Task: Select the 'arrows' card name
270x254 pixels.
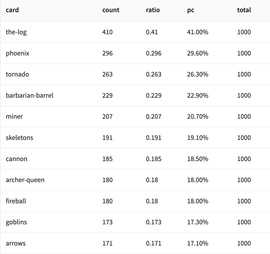Action: pyautogui.click(x=15, y=243)
